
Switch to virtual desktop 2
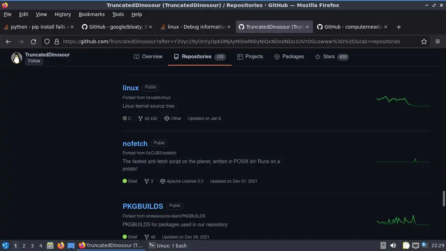coord(24,246)
